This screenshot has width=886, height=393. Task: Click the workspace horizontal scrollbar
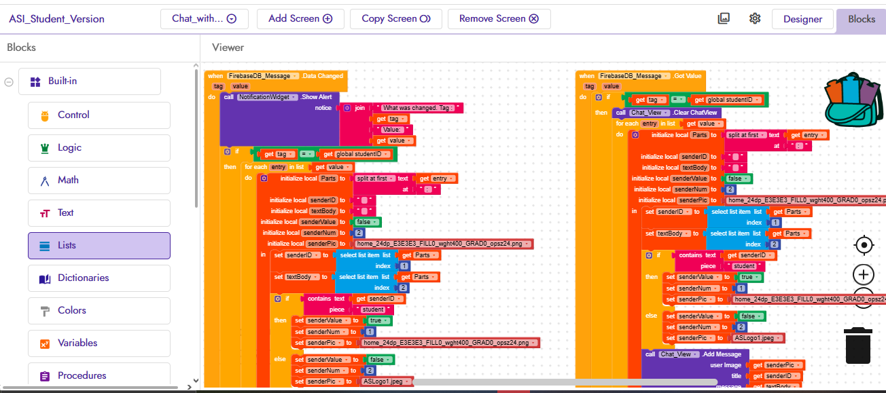point(564,382)
